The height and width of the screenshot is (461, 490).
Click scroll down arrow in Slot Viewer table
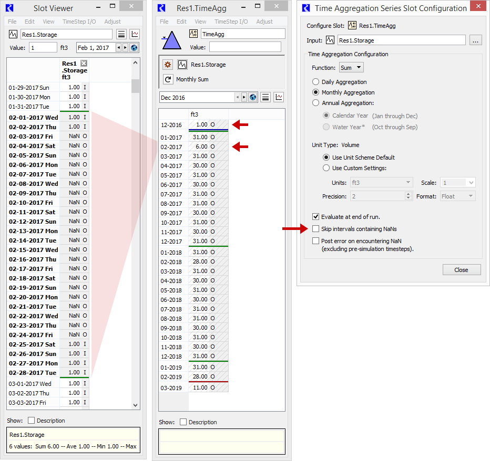[135, 405]
